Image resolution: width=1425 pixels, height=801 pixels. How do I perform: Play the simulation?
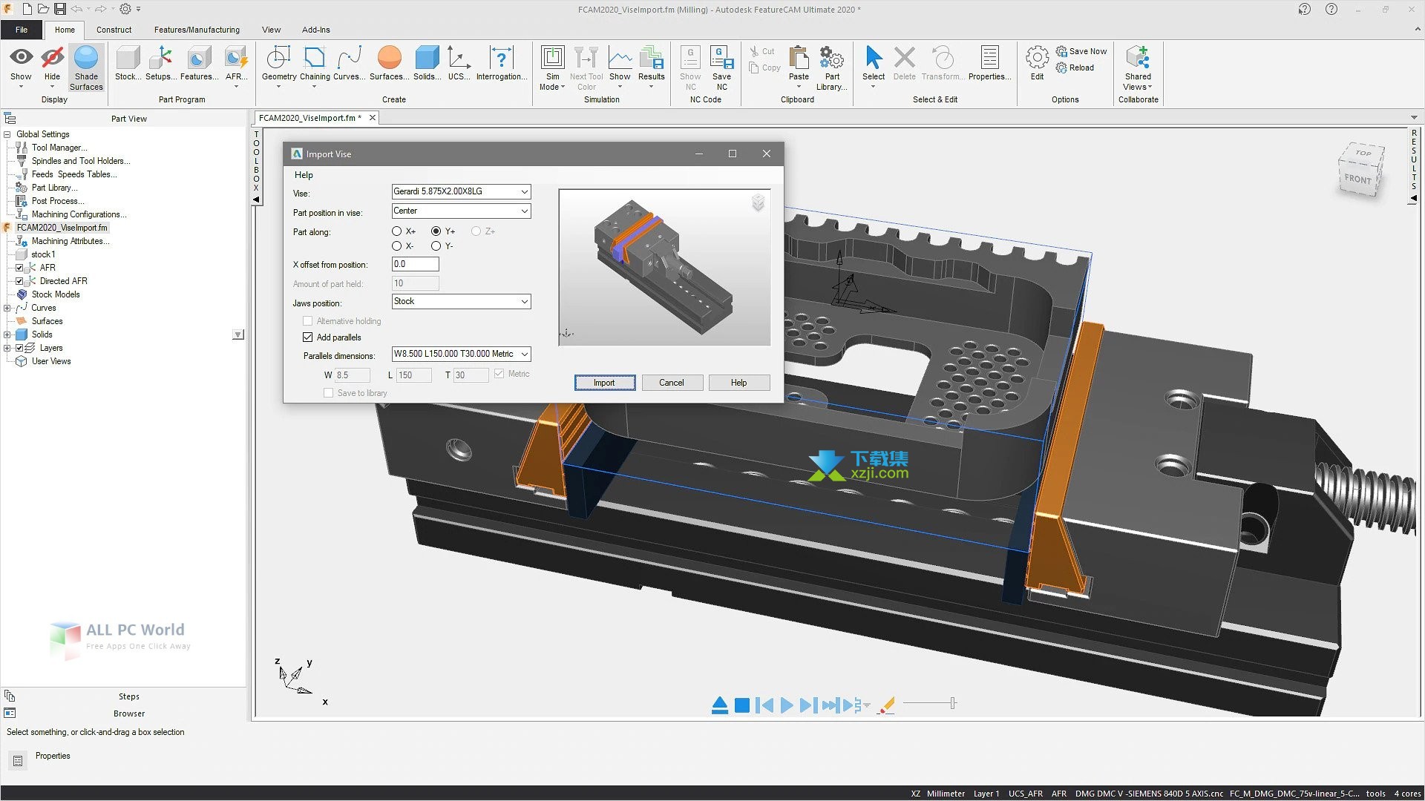(787, 705)
